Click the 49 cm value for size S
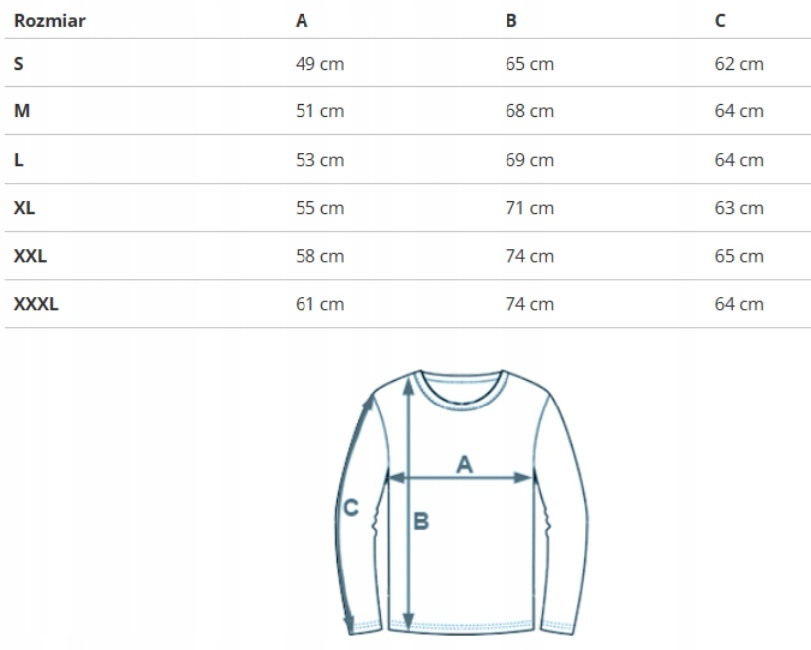Viewport: 811px width, 650px height. tap(319, 64)
